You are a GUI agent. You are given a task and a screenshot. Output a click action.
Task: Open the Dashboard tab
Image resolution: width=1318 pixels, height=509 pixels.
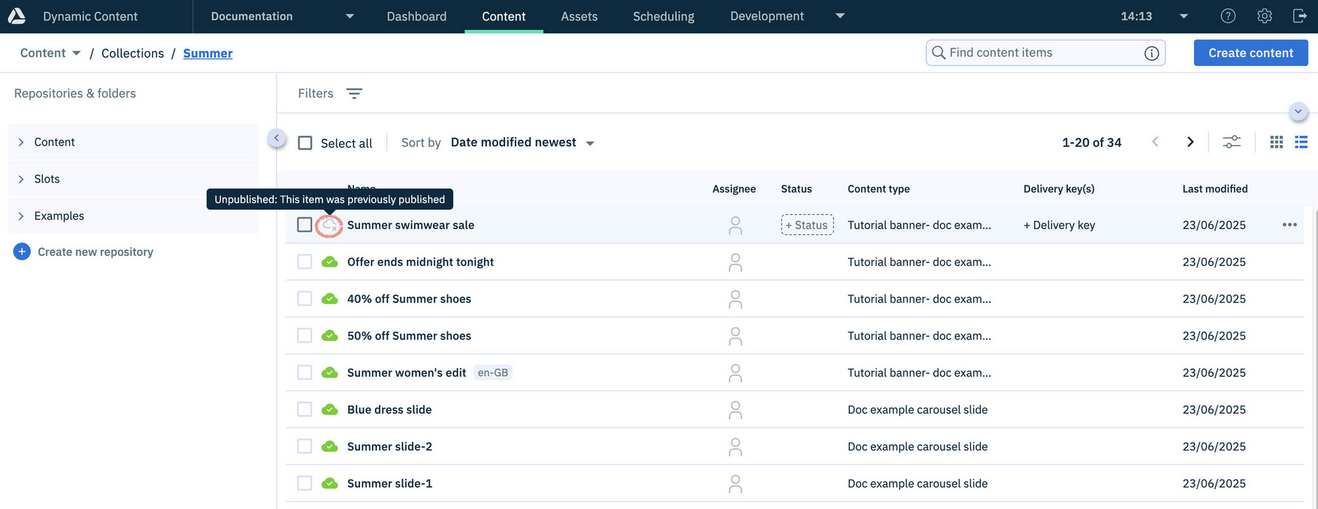pyautogui.click(x=417, y=16)
